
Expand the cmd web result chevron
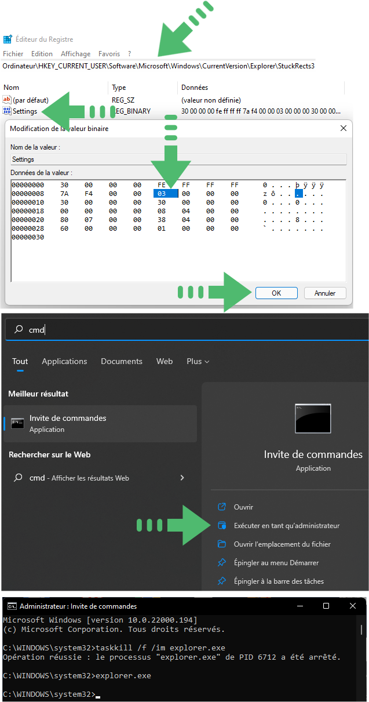[x=182, y=478]
